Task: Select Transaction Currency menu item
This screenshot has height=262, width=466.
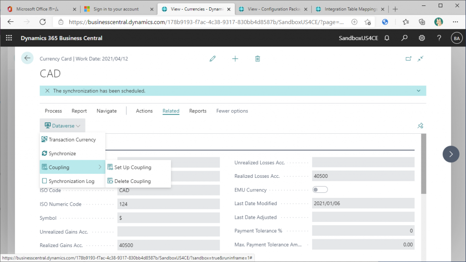Action: coord(72,140)
